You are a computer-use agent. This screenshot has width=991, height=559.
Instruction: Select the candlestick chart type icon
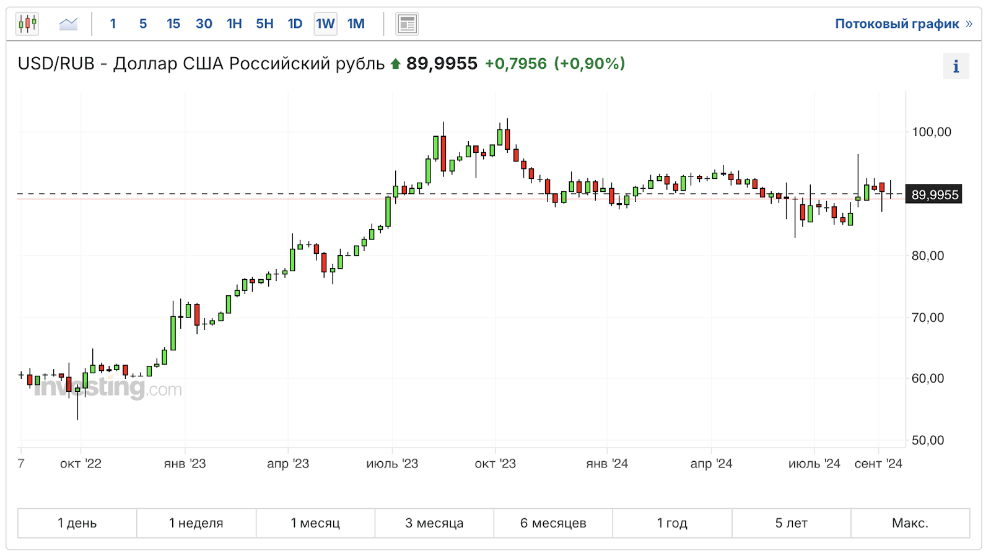(x=27, y=24)
